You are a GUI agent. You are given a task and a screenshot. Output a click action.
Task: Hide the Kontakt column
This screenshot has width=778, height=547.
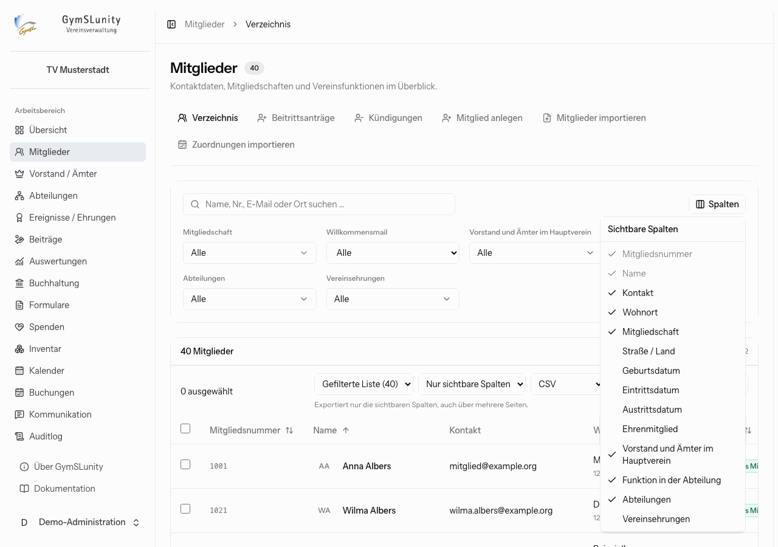click(x=672, y=293)
